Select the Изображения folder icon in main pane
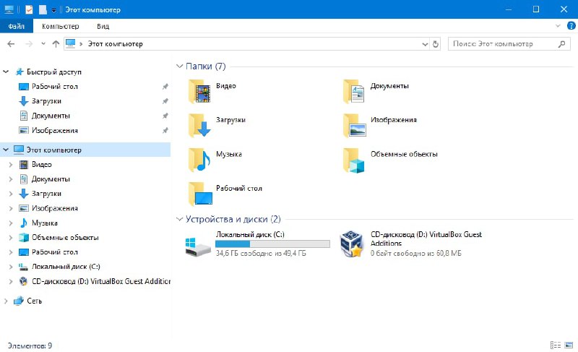The width and height of the screenshot is (578, 352). 354,125
